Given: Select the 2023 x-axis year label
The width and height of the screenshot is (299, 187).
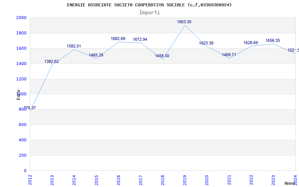Looking at the screenshot, I should click(273, 180).
